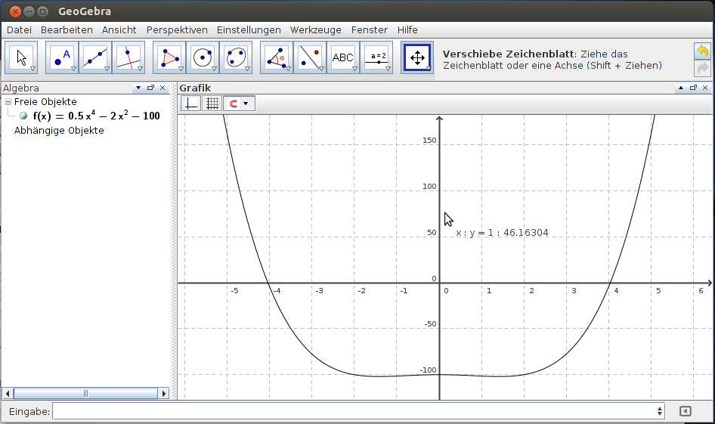Click the input help button beside Eingabe
The height and width of the screenshot is (424, 715).
pyautogui.click(x=685, y=411)
